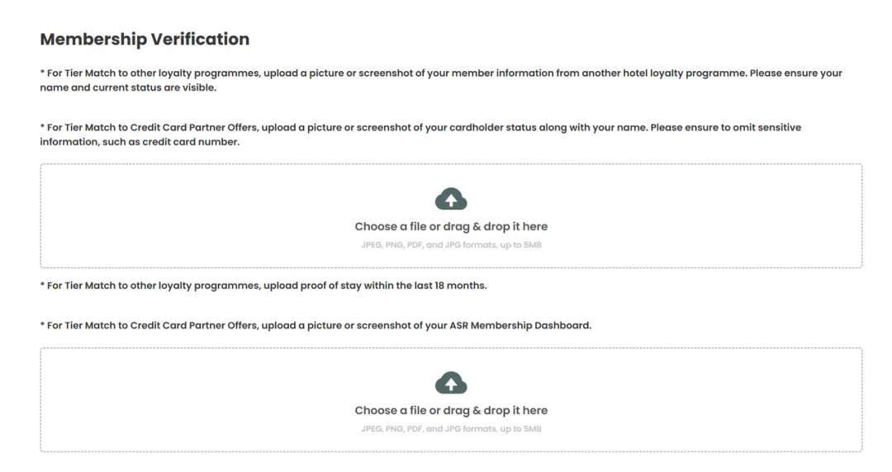The height and width of the screenshot is (472, 892).
Task: Select the loyalty programme member information instruction
Action: pos(441,80)
